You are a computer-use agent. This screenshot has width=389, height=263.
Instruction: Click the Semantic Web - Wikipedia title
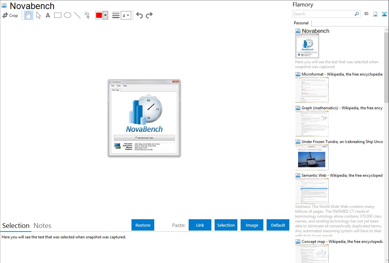pyautogui.click(x=342, y=175)
